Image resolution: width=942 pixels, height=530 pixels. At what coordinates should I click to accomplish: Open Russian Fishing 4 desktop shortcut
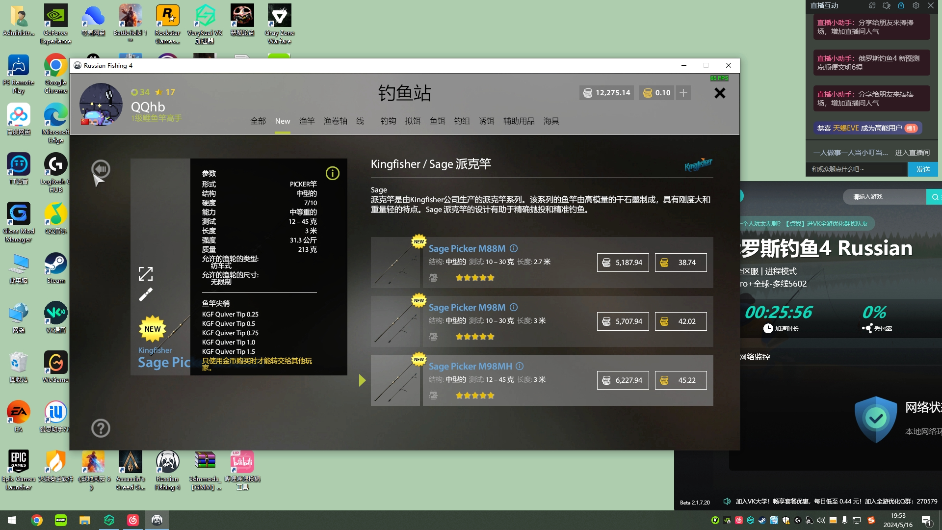(x=167, y=470)
